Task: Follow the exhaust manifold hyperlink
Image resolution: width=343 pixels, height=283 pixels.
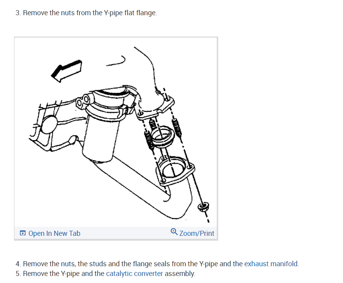Action: [271, 264]
